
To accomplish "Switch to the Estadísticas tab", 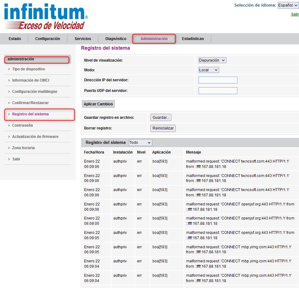I will [x=193, y=38].
